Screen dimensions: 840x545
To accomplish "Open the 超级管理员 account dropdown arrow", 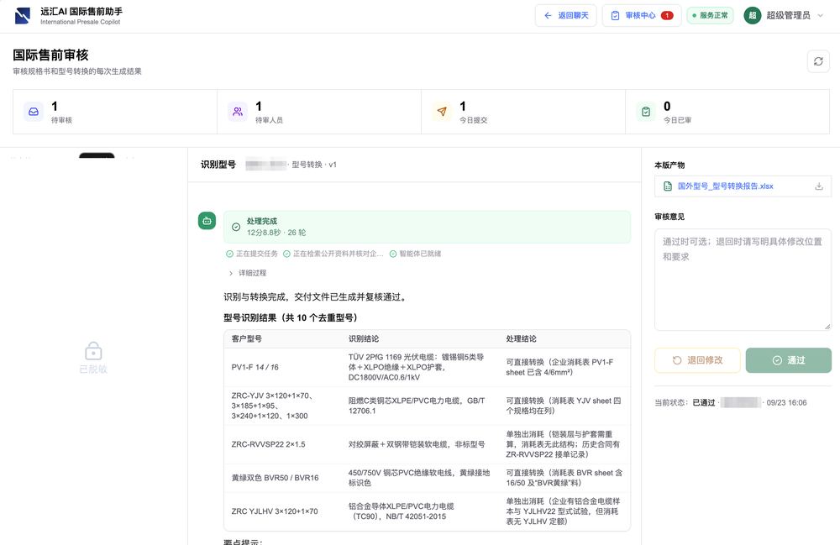I will pos(820,15).
